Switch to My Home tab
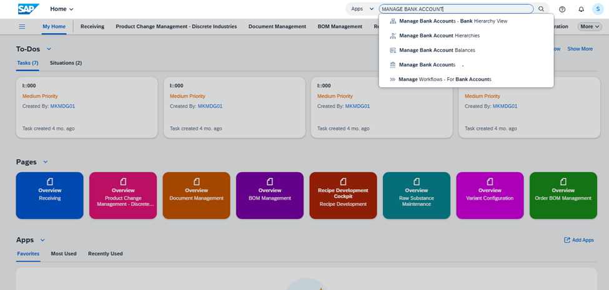609x290 pixels. [x=54, y=27]
